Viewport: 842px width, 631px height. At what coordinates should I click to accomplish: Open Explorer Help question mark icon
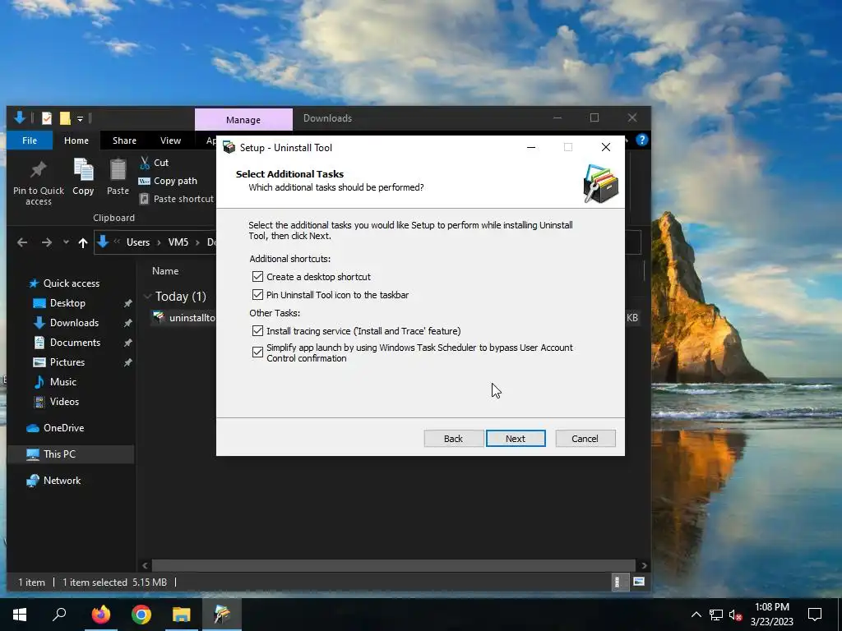[641, 140]
